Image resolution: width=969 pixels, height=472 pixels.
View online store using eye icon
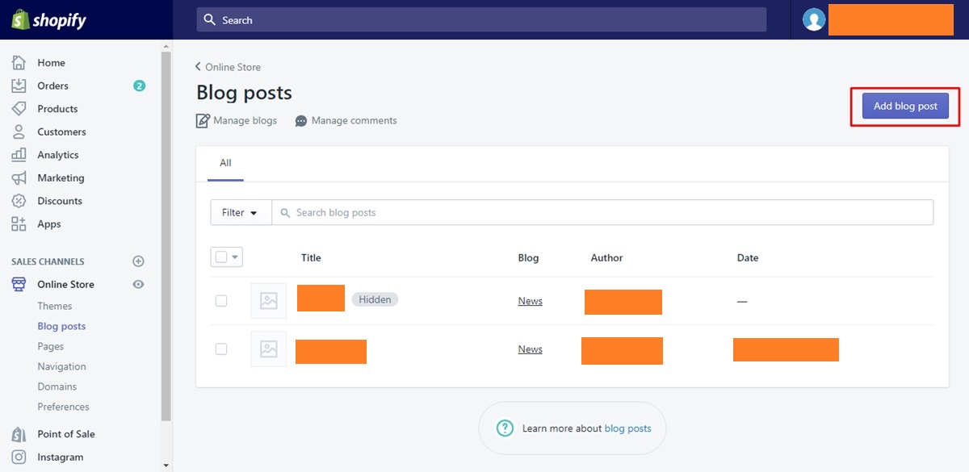coord(138,284)
